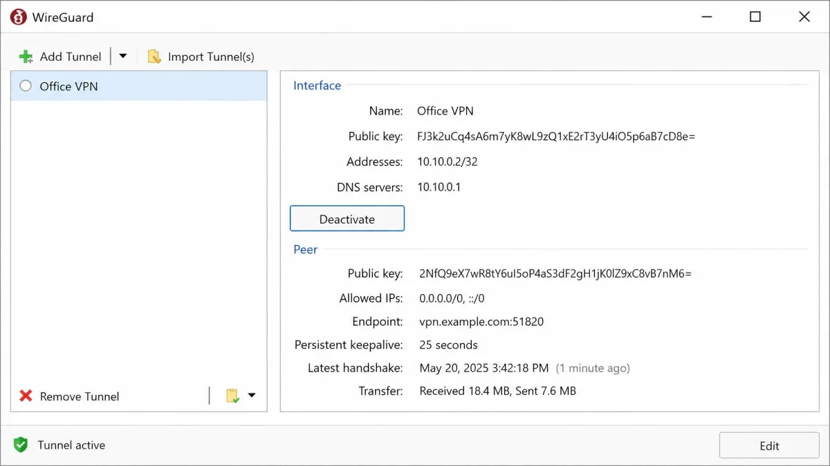Click keepalive value 25 seconds

click(449, 344)
